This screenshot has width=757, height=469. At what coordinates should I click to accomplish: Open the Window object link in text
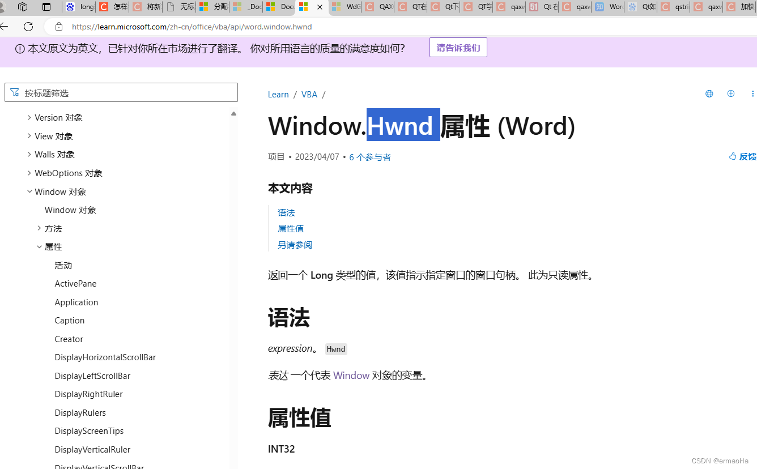point(351,375)
